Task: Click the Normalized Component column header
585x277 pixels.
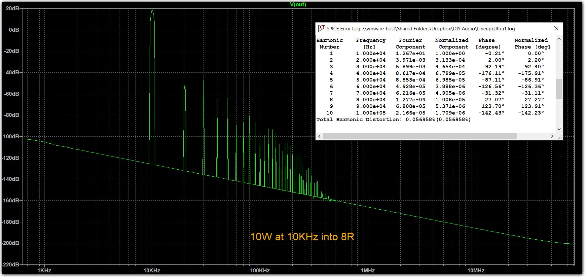Action: click(452, 44)
